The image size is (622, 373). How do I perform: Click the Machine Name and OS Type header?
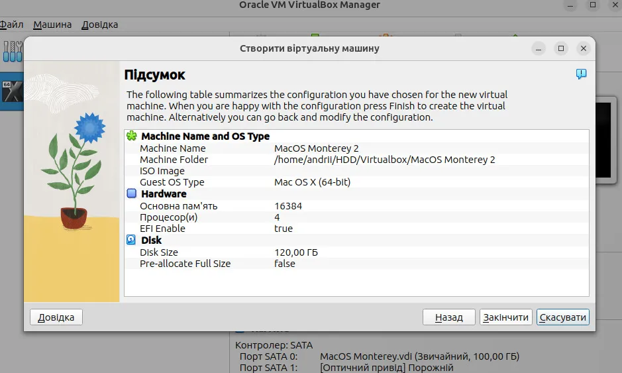(205, 136)
